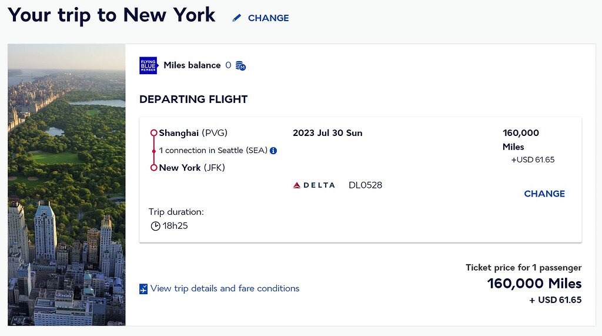Click the trip duration clock icon
The height and width of the screenshot is (336, 602).
pyautogui.click(x=155, y=226)
